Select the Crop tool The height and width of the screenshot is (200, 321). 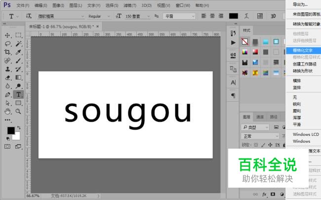7,52
